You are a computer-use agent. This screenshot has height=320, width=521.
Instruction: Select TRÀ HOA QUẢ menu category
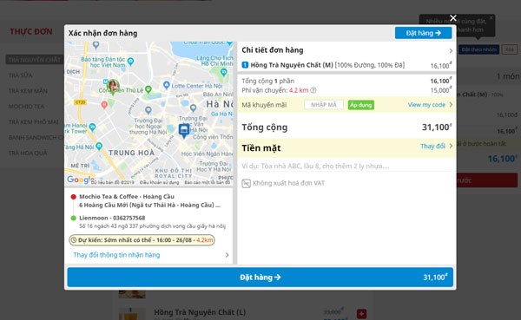pyautogui.click(x=28, y=153)
